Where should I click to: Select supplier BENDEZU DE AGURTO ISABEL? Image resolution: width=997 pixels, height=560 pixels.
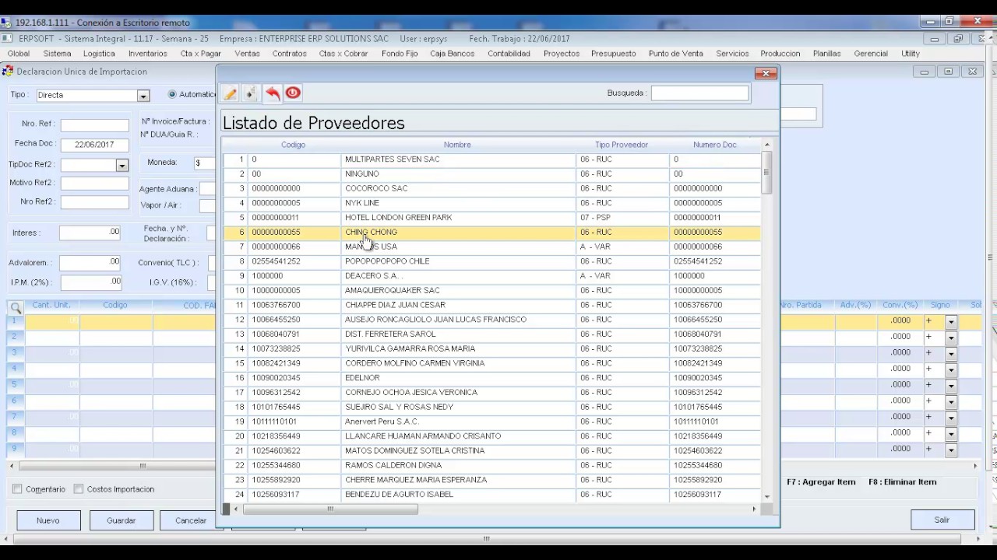(491, 495)
